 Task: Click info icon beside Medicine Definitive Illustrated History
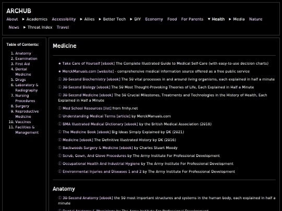point(60,140)
